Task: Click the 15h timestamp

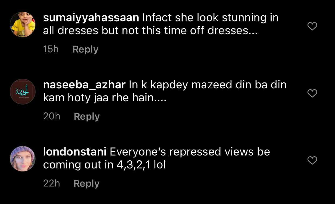Action: coord(51,49)
